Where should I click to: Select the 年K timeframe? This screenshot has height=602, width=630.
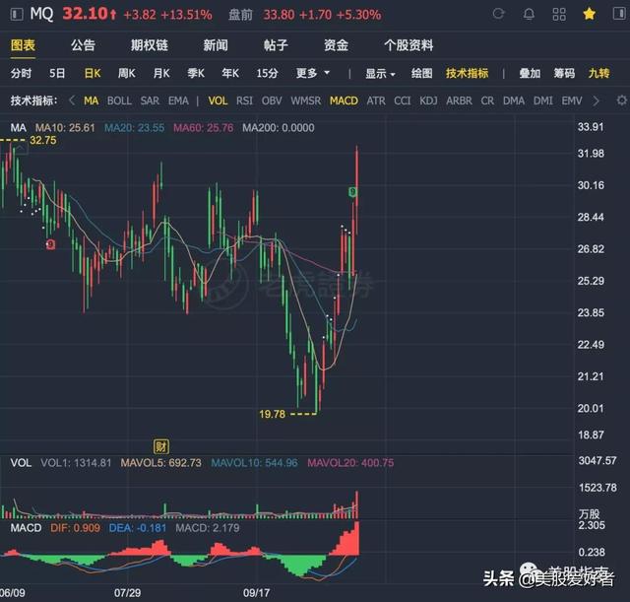230,73
